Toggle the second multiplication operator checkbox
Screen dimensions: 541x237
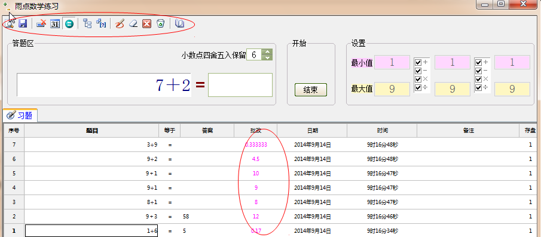(x=478, y=79)
